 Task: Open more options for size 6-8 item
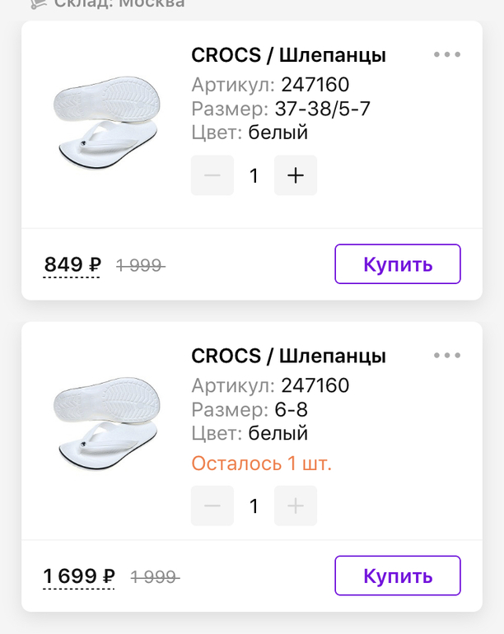447,356
